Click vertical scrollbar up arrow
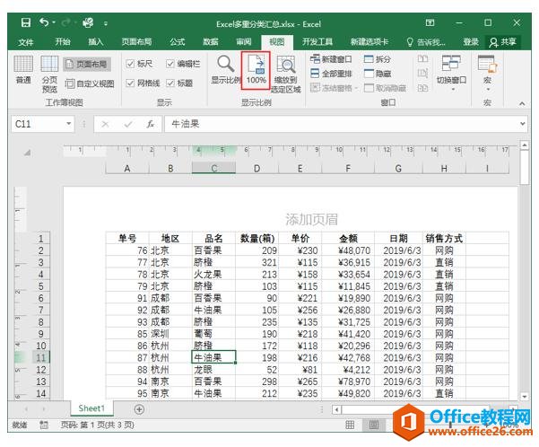This screenshot has height=447, width=539. click(524, 145)
